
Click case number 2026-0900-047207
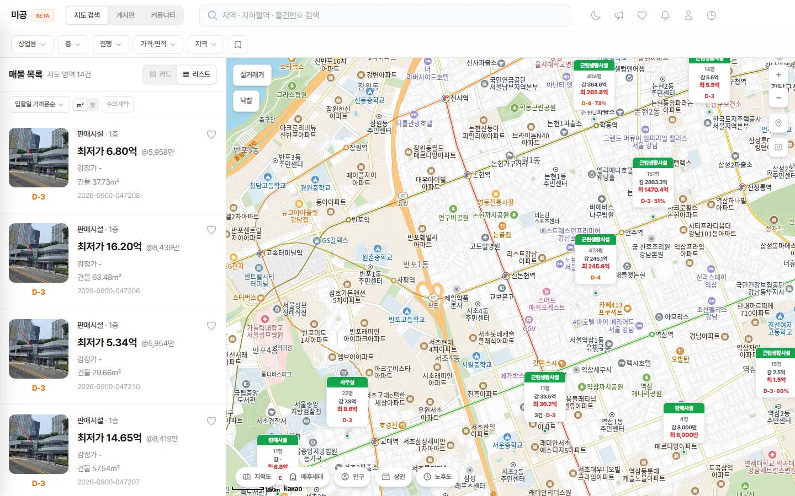point(109,482)
